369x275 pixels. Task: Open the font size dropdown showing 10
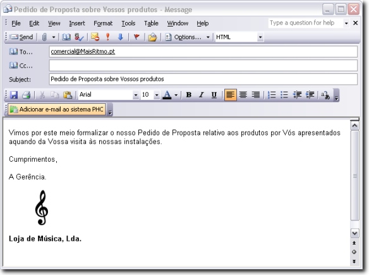(x=157, y=95)
